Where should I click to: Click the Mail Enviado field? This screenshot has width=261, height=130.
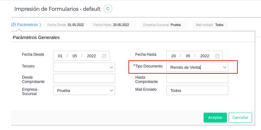[x=197, y=90]
